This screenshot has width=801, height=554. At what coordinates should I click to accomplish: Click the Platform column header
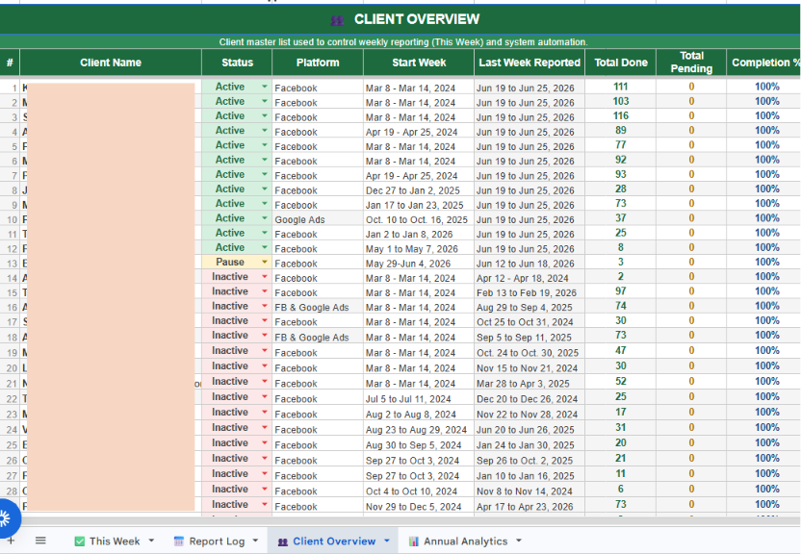coord(318,63)
